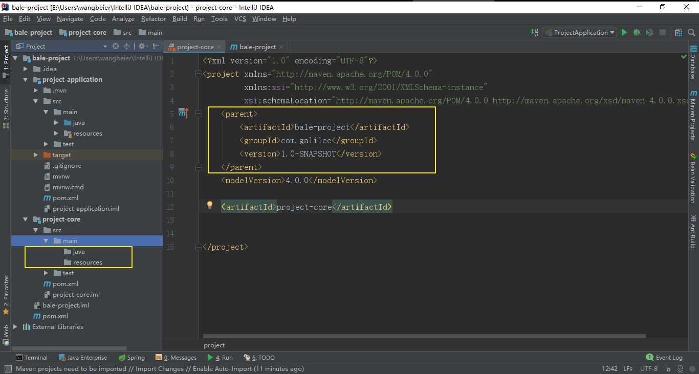
Task: Select .gitignore file in project tree
Action: 67,165
